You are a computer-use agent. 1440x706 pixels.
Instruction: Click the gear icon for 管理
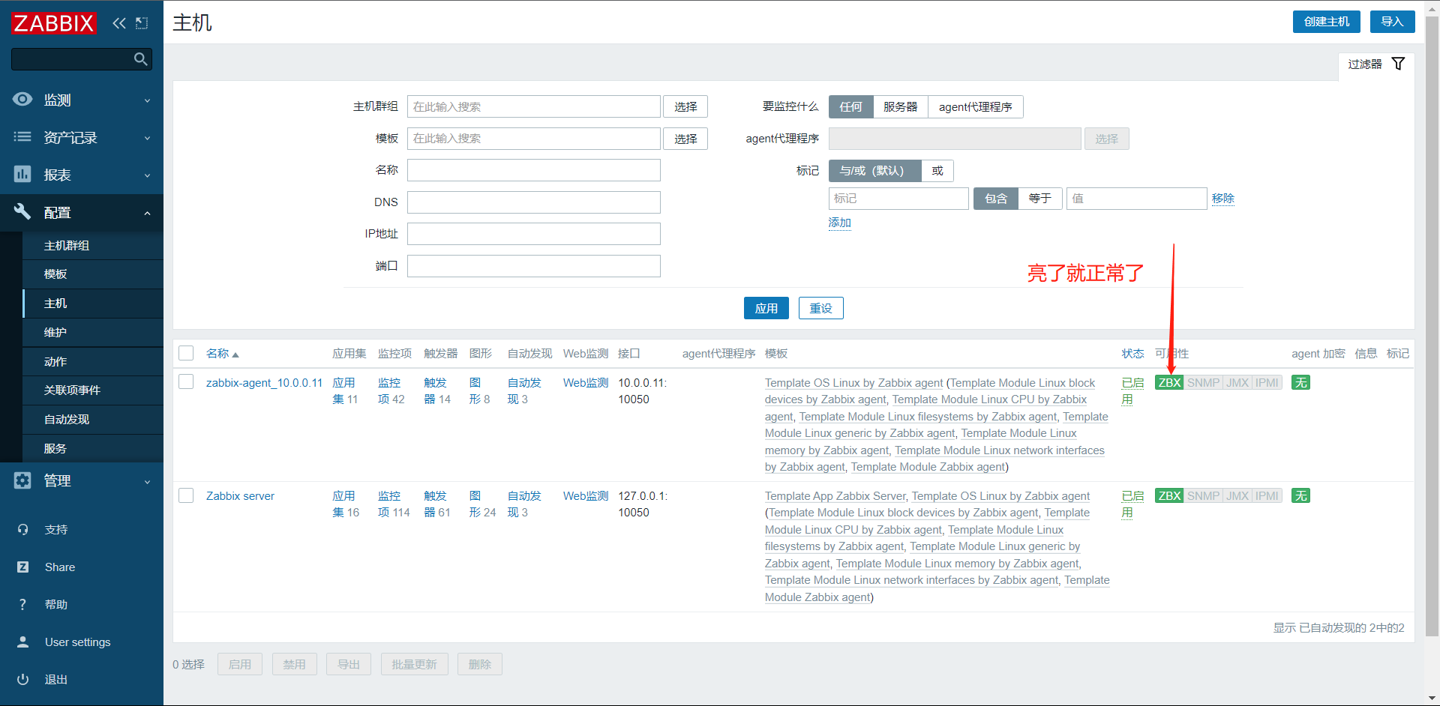(x=22, y=480)
